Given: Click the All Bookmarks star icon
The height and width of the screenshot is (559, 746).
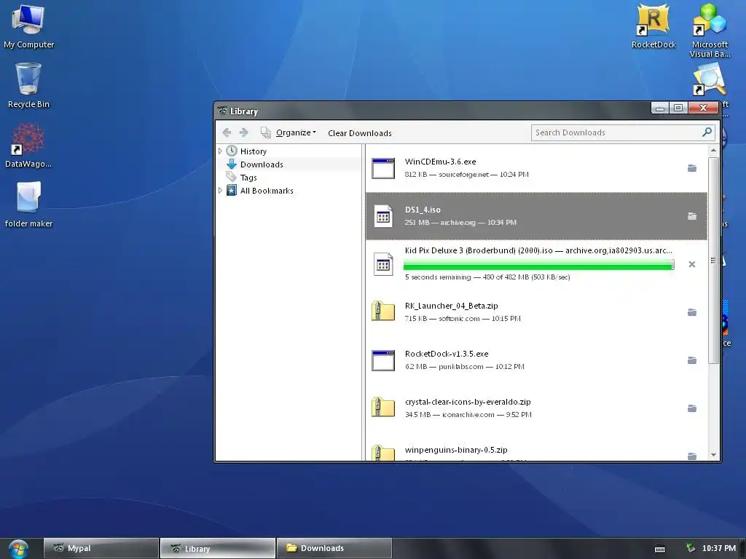Looking at the screenshot, I should tap(232, 191).
